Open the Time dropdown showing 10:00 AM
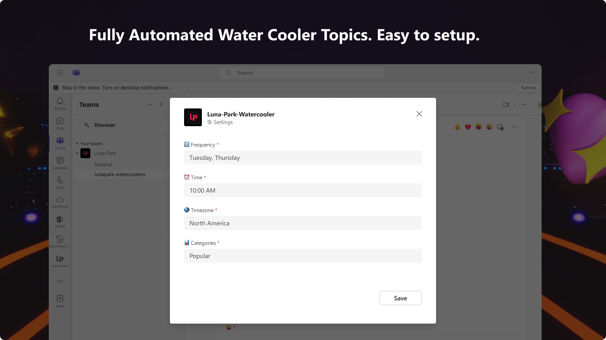Image resolution: width=606 pixels, height=340 pixels. click(x=303, y=190)
